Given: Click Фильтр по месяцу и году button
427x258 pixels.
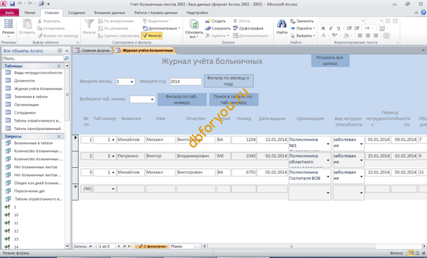Looking at the screenshot, I should [x=229, y=81].
